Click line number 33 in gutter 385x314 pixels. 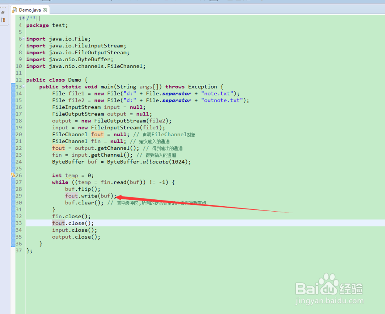click(18, 223)
